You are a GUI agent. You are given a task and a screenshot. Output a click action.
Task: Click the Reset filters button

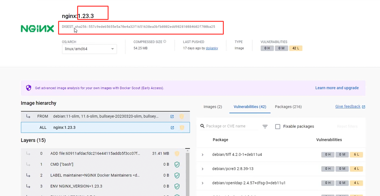[347, 126]
